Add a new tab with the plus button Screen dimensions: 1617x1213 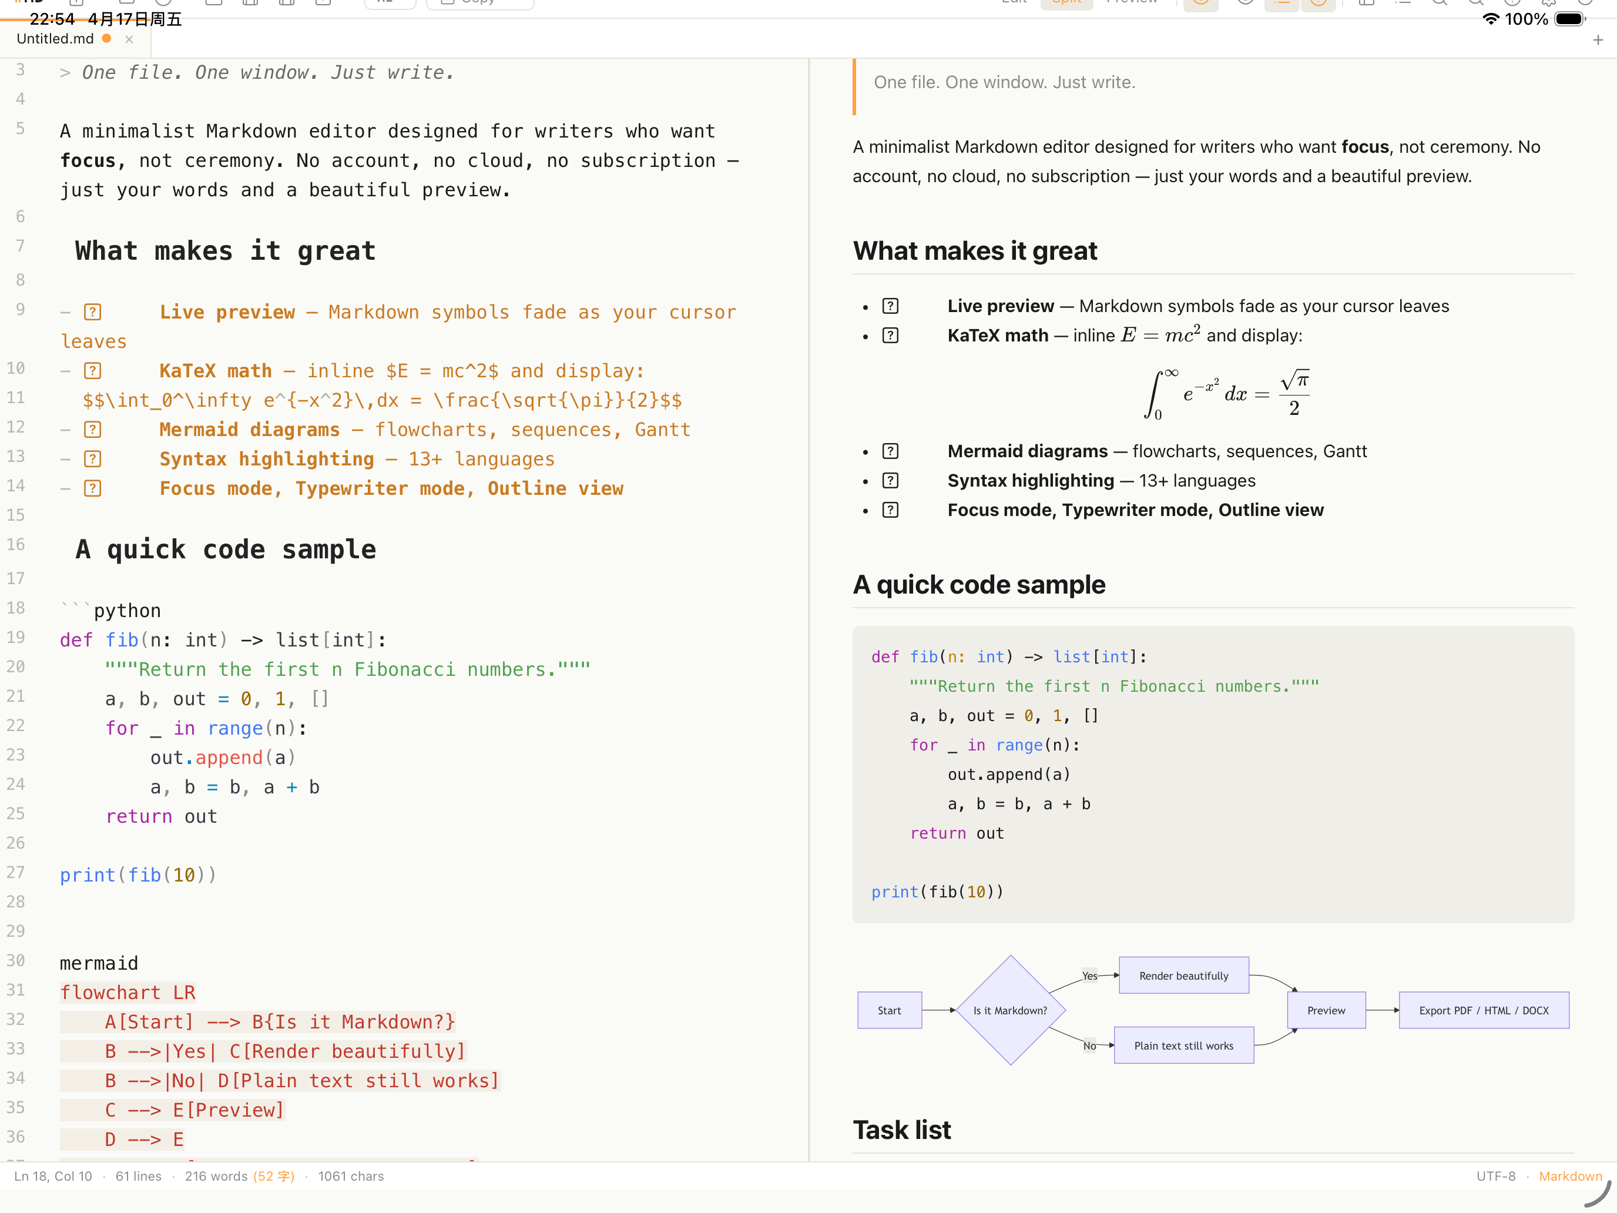1597,40
